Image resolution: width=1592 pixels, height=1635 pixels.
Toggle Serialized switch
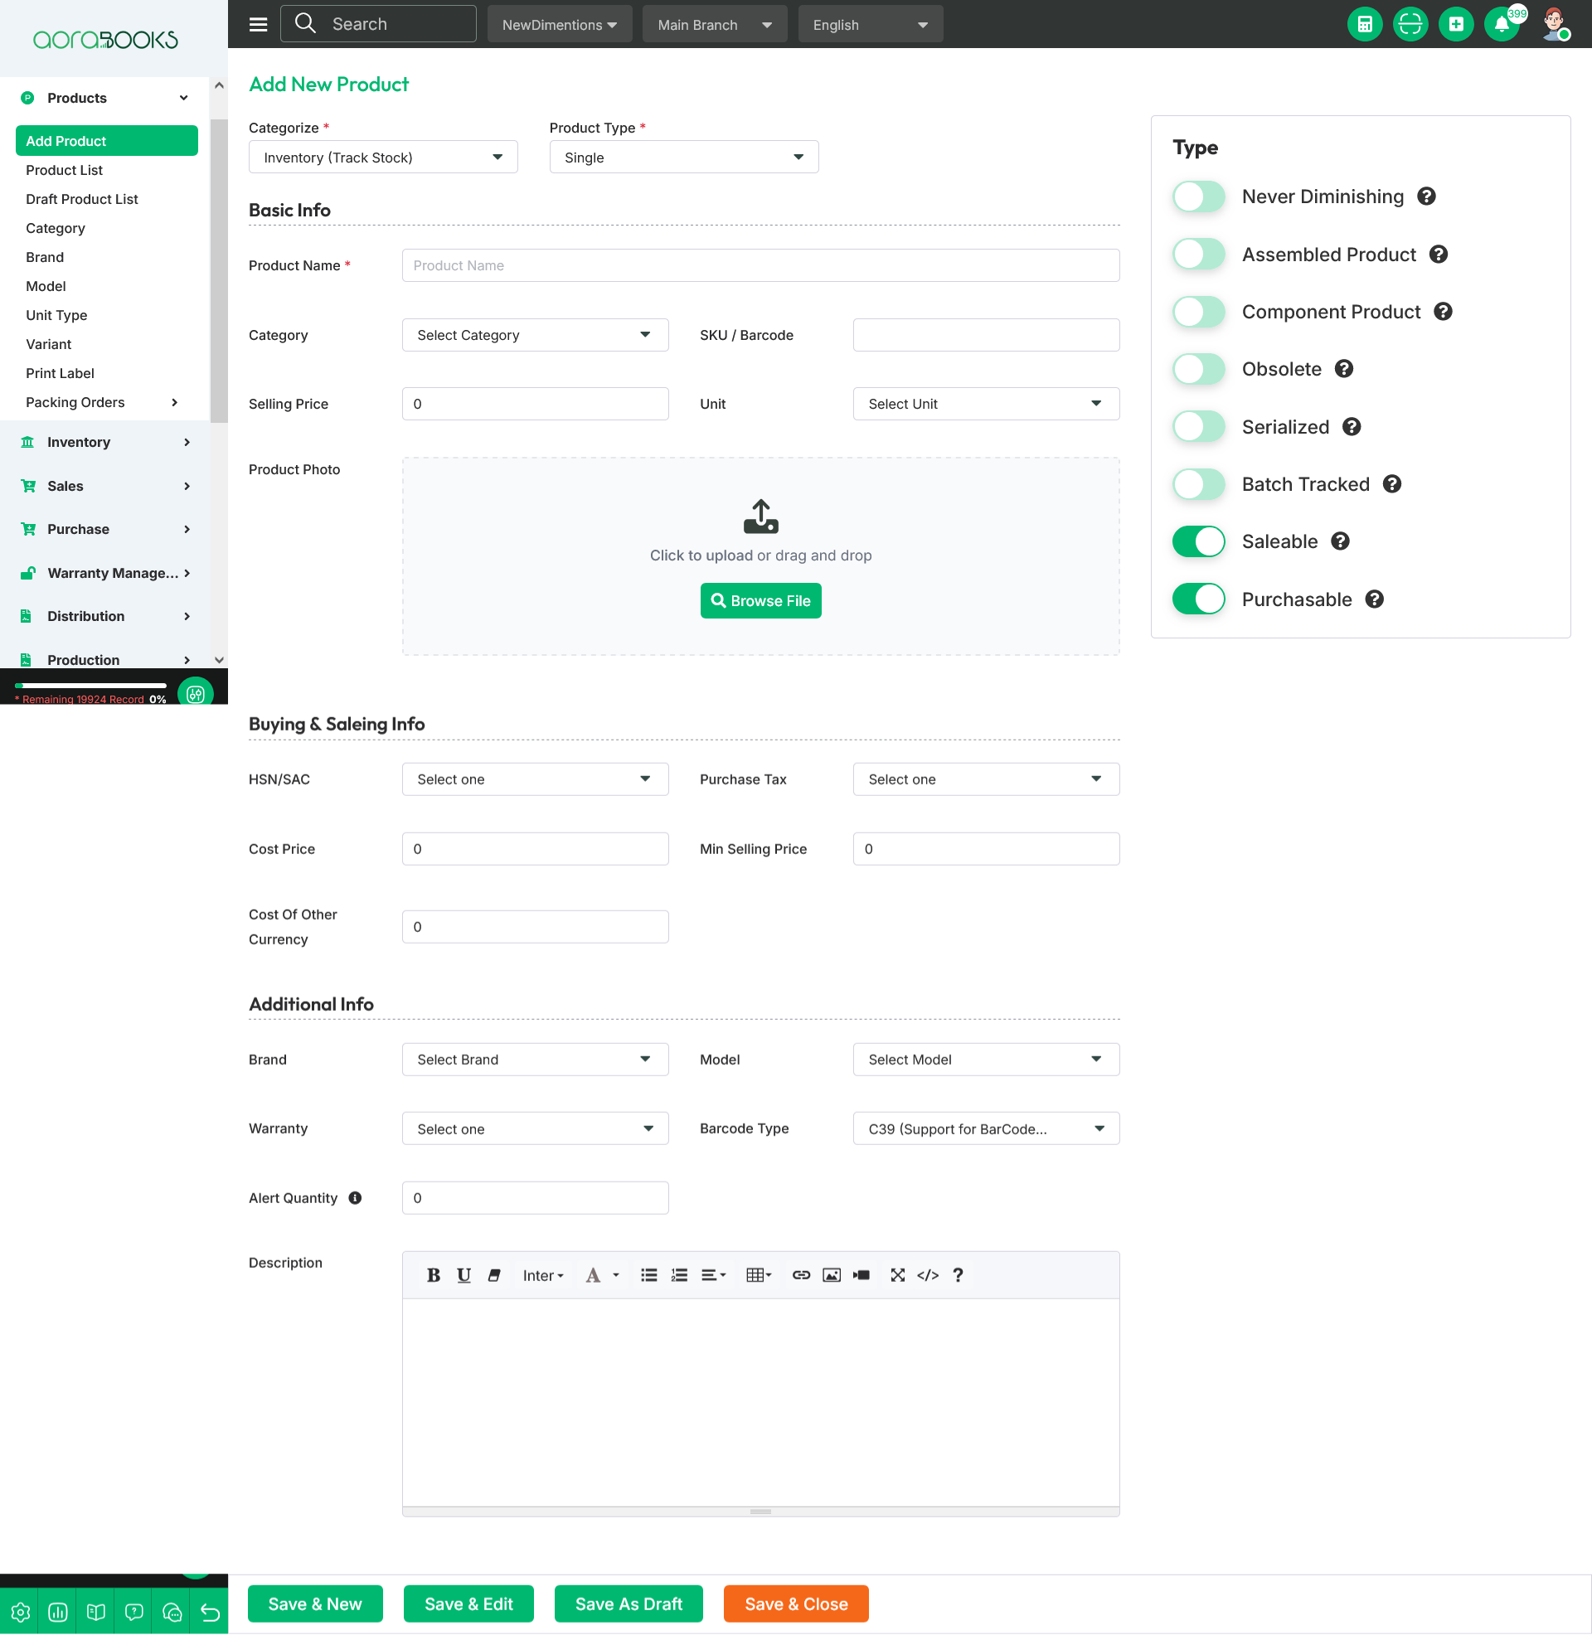tap(1198, 427)
